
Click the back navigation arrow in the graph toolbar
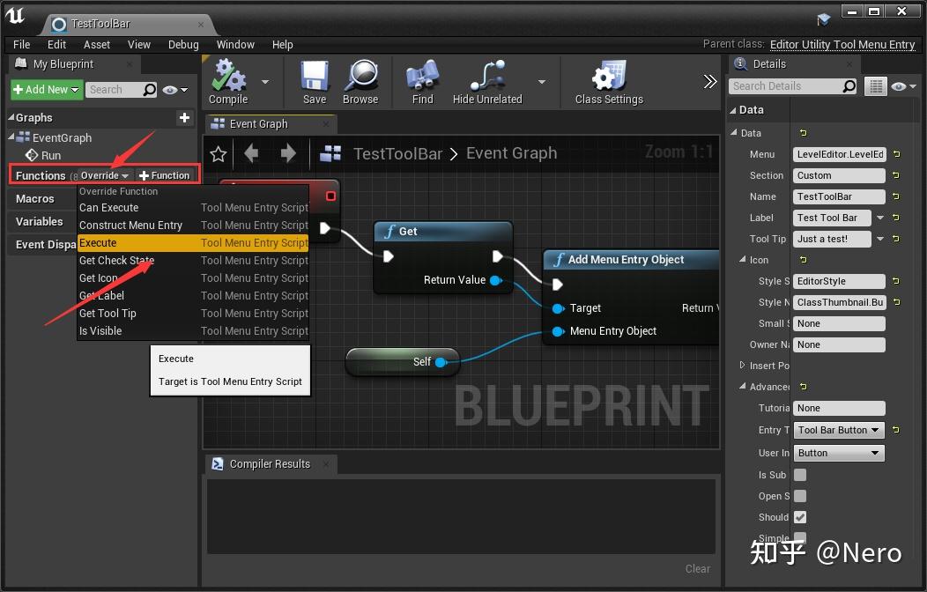[x=251, y=153]
